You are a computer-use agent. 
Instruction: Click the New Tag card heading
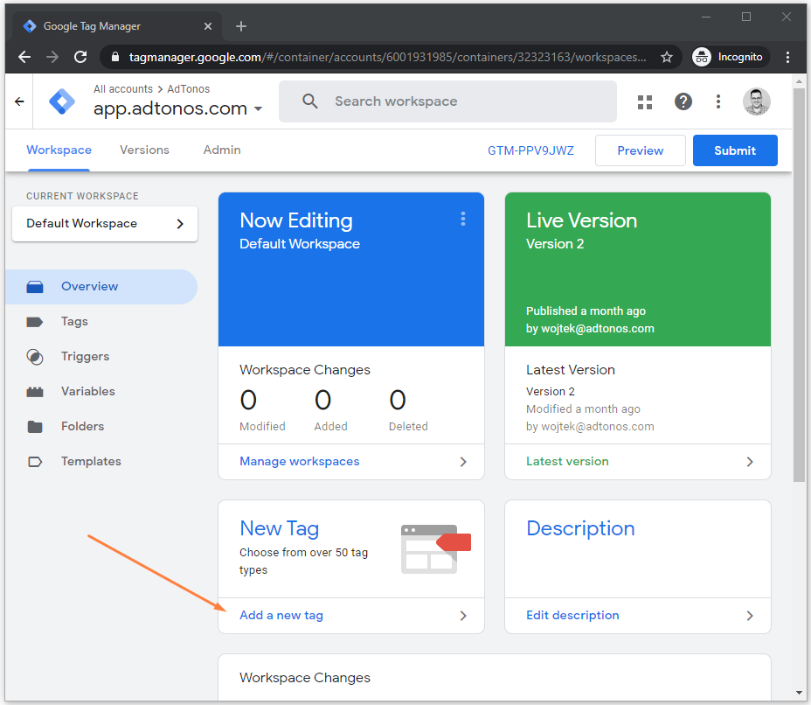[280, 528]
